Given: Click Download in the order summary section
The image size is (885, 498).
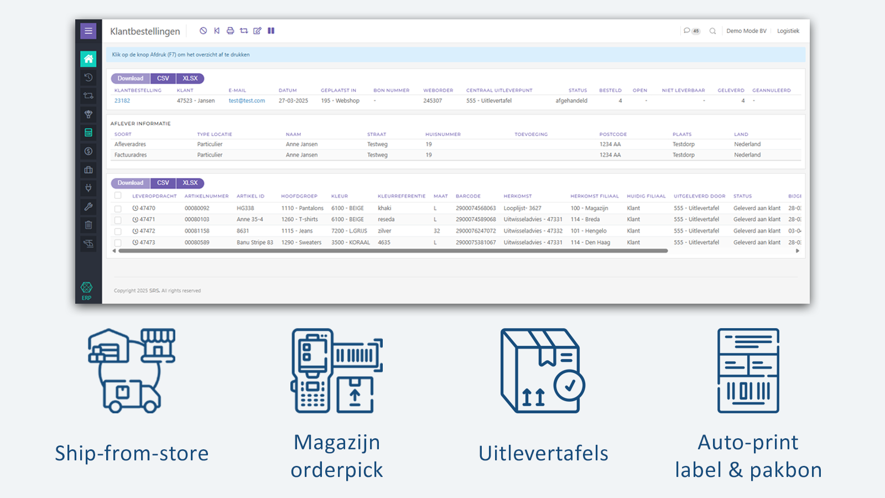Looking at the screenshot, I should (x=131, y=79).
